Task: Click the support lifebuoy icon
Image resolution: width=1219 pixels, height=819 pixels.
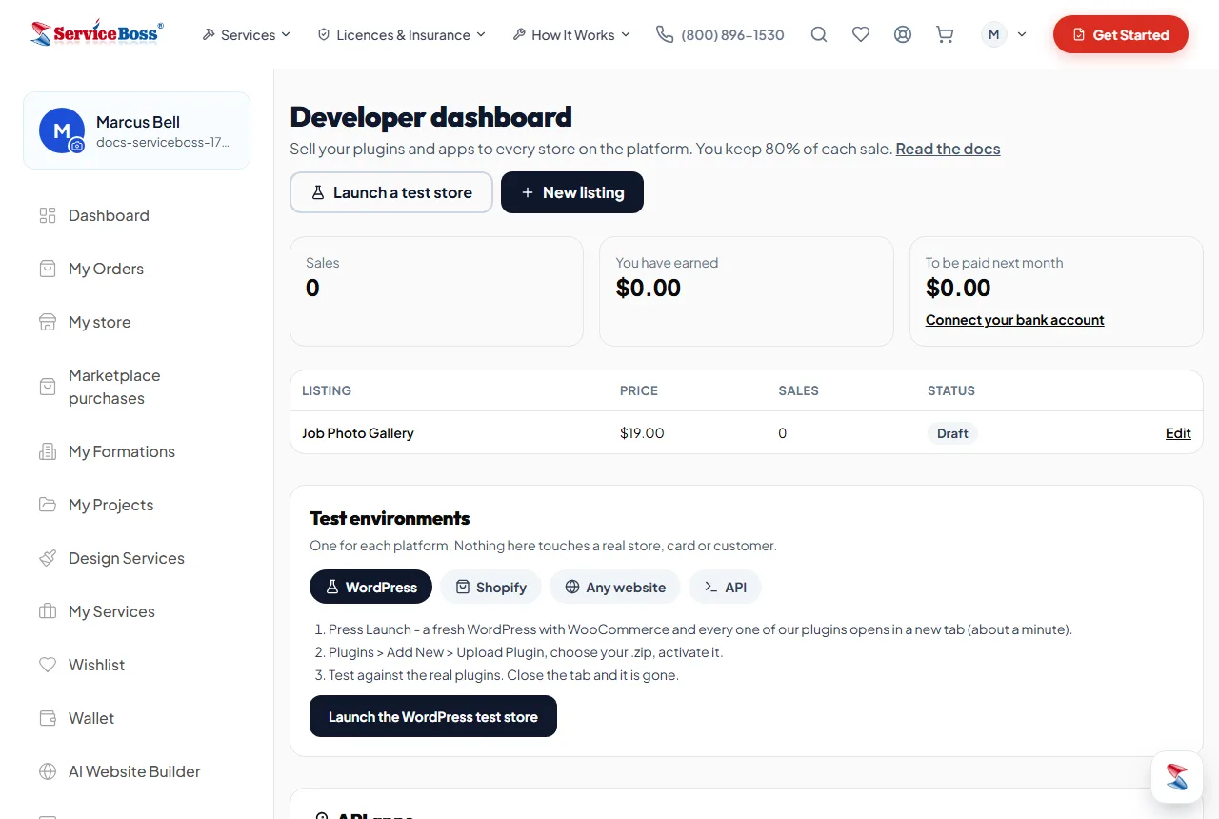Action: (903, 34)
